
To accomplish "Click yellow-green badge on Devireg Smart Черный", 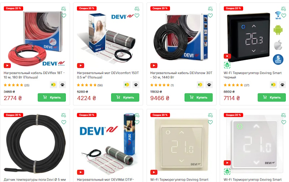I will click(x=273, y=85).
